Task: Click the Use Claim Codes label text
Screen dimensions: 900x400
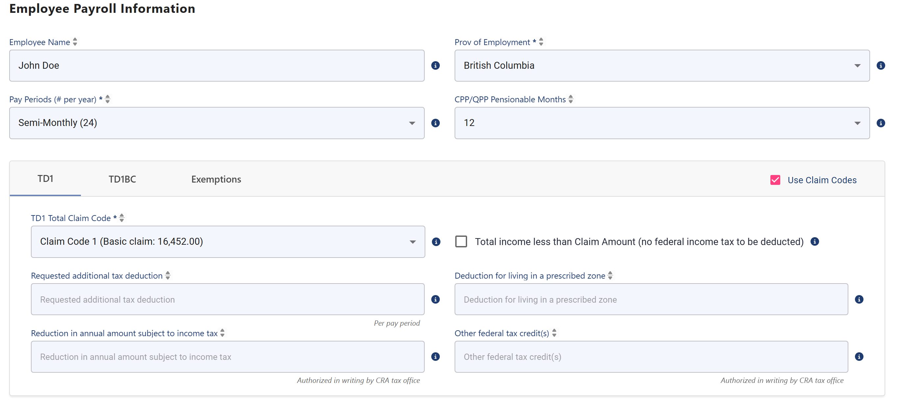Action: (822, 180)
